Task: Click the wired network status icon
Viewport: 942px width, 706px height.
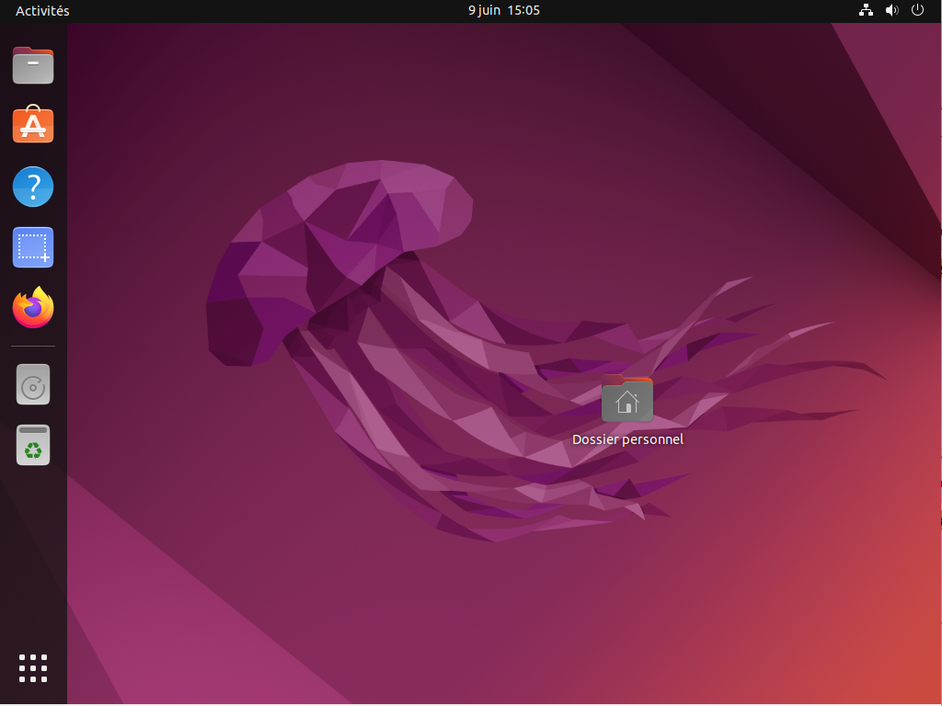Action: click(866, 10)
